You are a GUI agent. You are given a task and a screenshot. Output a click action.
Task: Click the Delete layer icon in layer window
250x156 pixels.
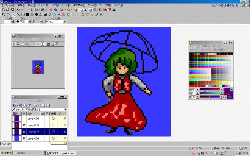(21, 105)
